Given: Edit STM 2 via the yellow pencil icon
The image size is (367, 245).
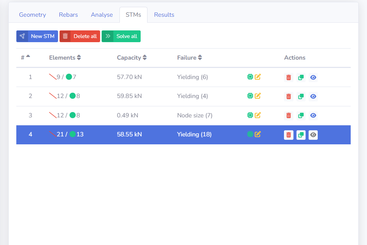Looking at the screenshot, I should pos(258,96).
